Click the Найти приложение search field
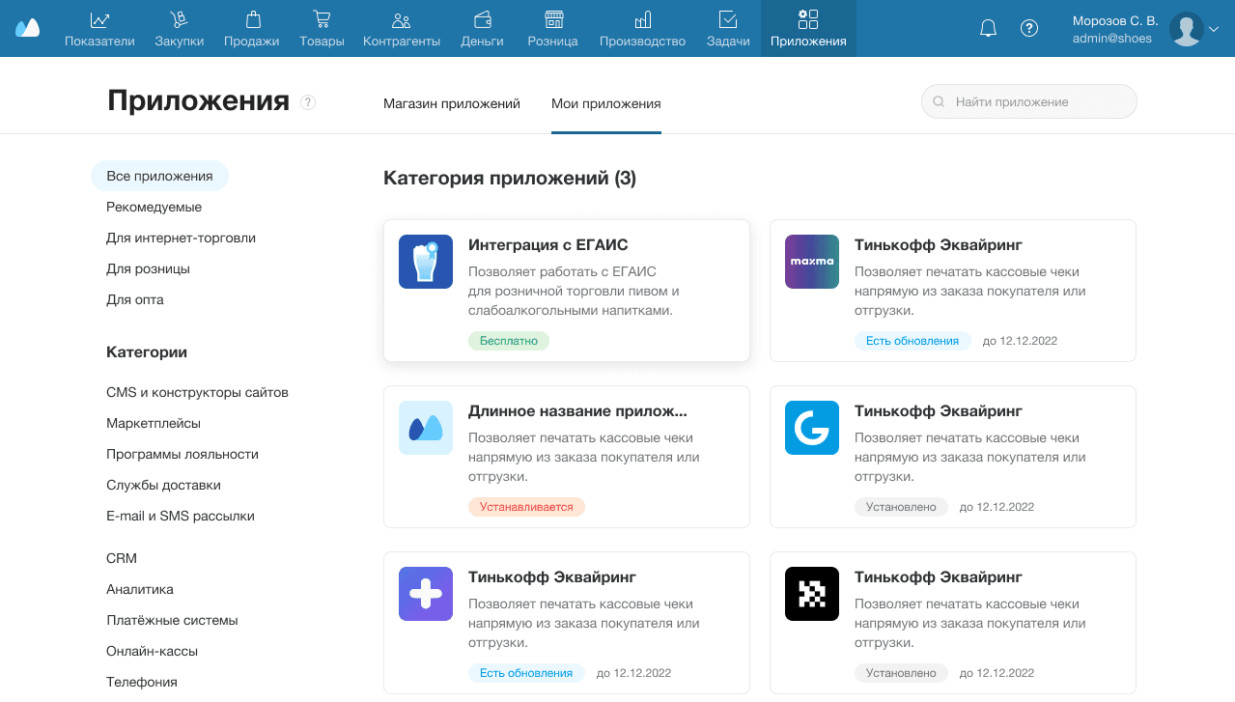This screenshot has width=1235, height=702. [1029, 101]
